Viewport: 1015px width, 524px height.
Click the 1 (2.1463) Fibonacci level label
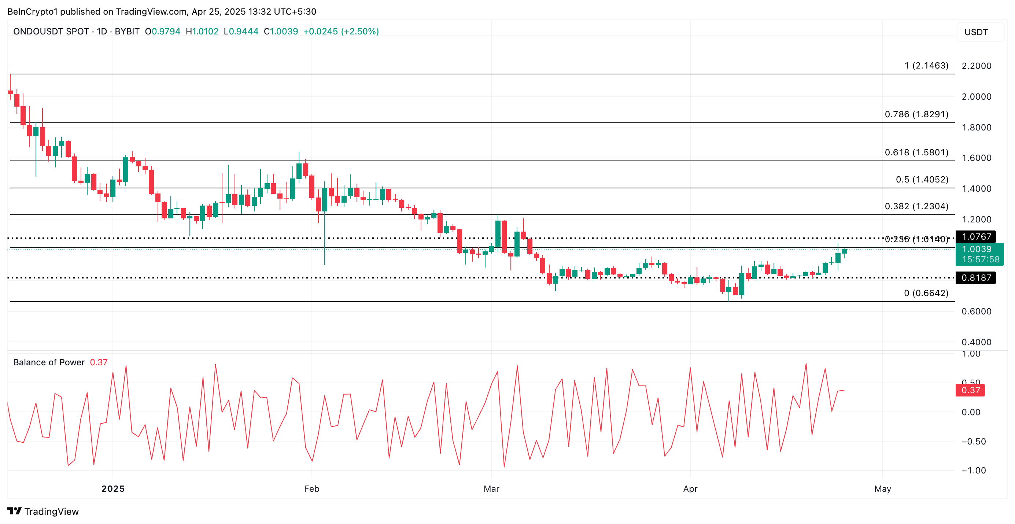[x=926, y=65]
